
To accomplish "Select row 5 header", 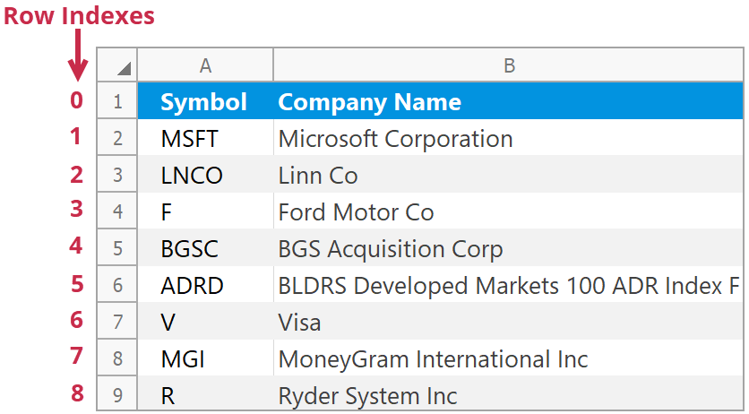I will click(117, 249).
